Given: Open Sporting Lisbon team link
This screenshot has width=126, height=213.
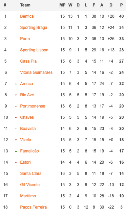Looking at the screenshot, I should 34,50.
